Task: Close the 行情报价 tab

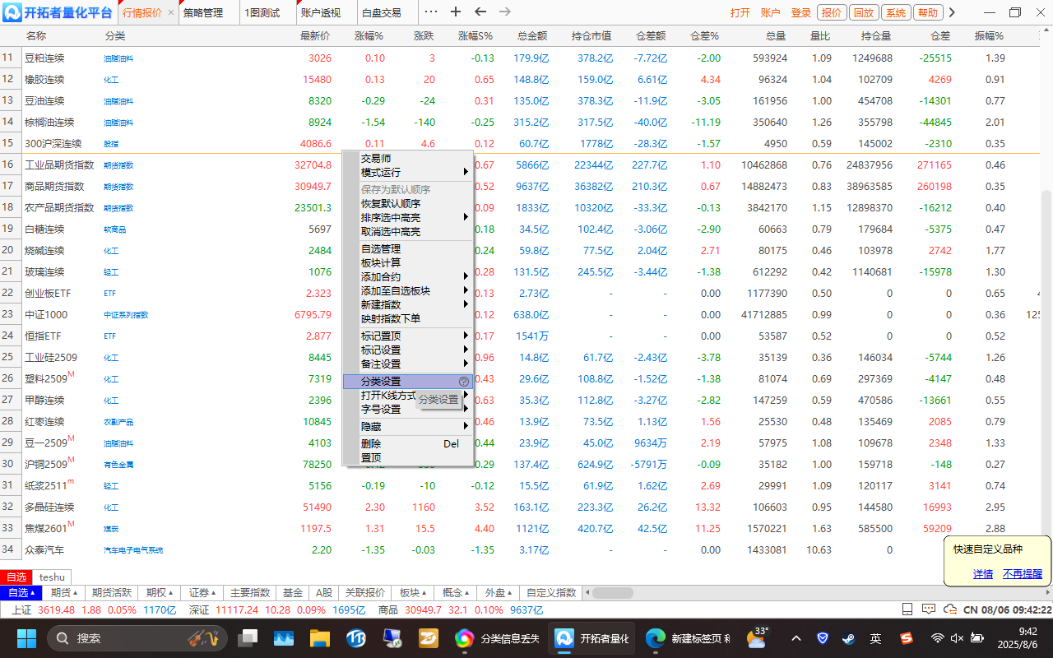Action: [170, 13]
